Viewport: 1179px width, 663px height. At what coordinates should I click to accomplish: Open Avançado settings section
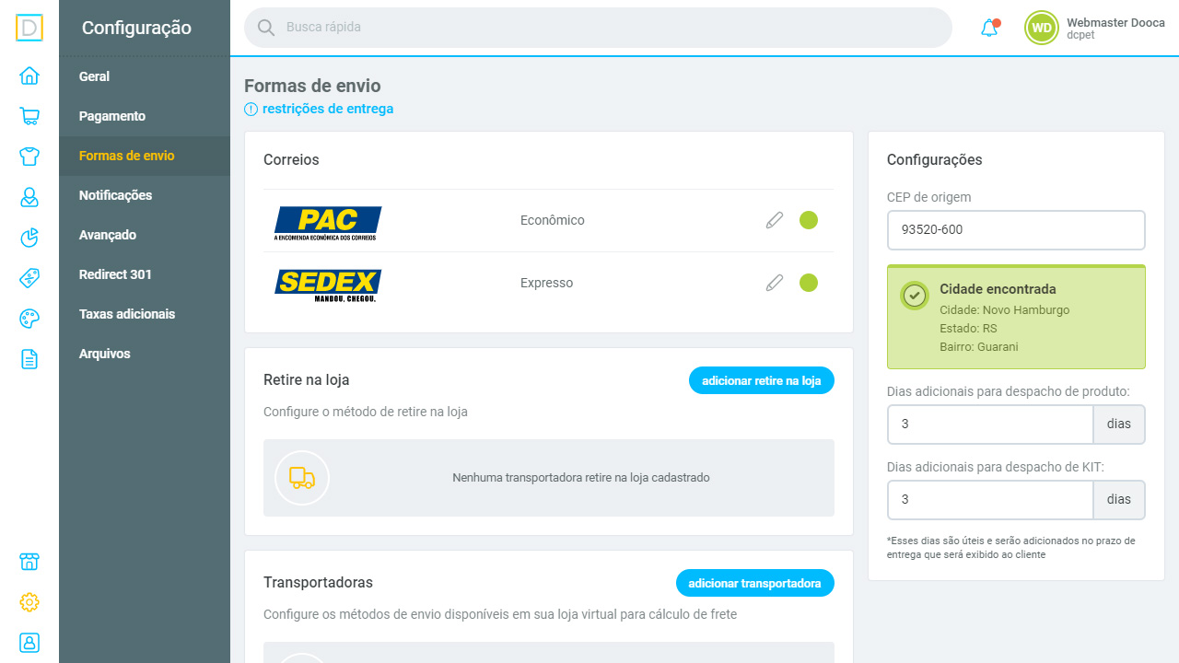point(145,235)
